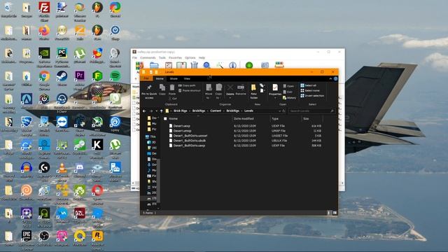Toggle the select-all checkbox in Name header
448x252 pixels.
[x=165, y=118]
